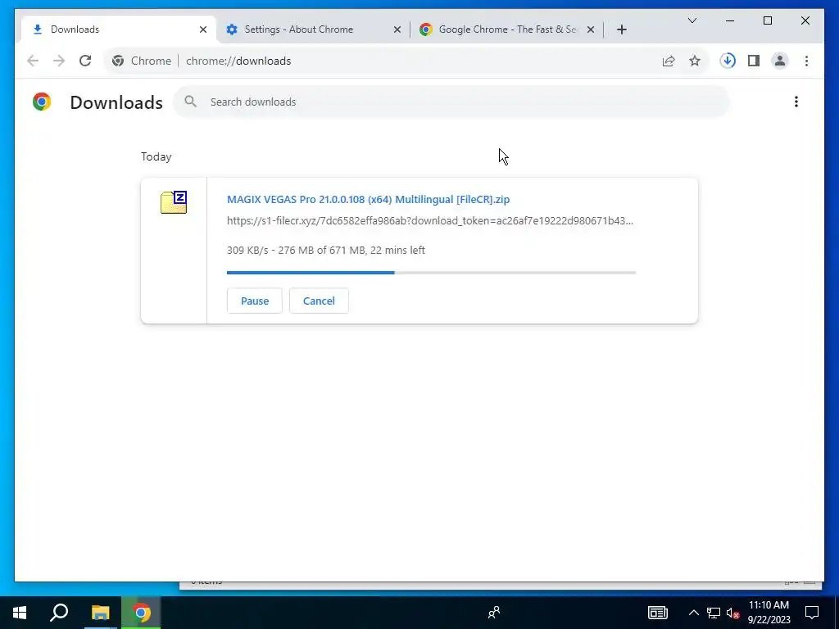
Task: Click the download status text 309 KB/s
Action: [326, 251]
